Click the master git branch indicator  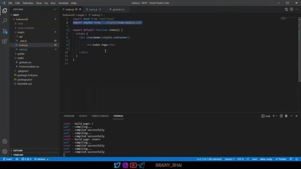pyautogui.click(x=8, y=159)
